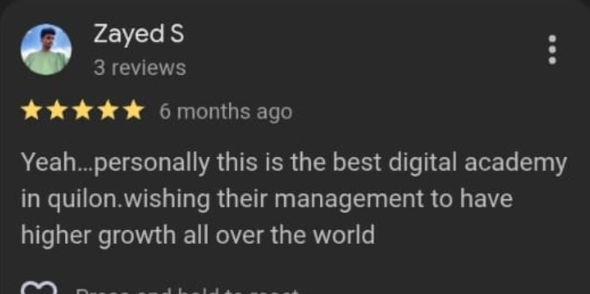The height and width of the screenshot is (294, 590).
Task: Select the second yellow rating star
Action: tap(57, 112)
